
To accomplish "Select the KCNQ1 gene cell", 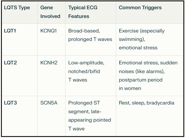I will tap(48, 31).
